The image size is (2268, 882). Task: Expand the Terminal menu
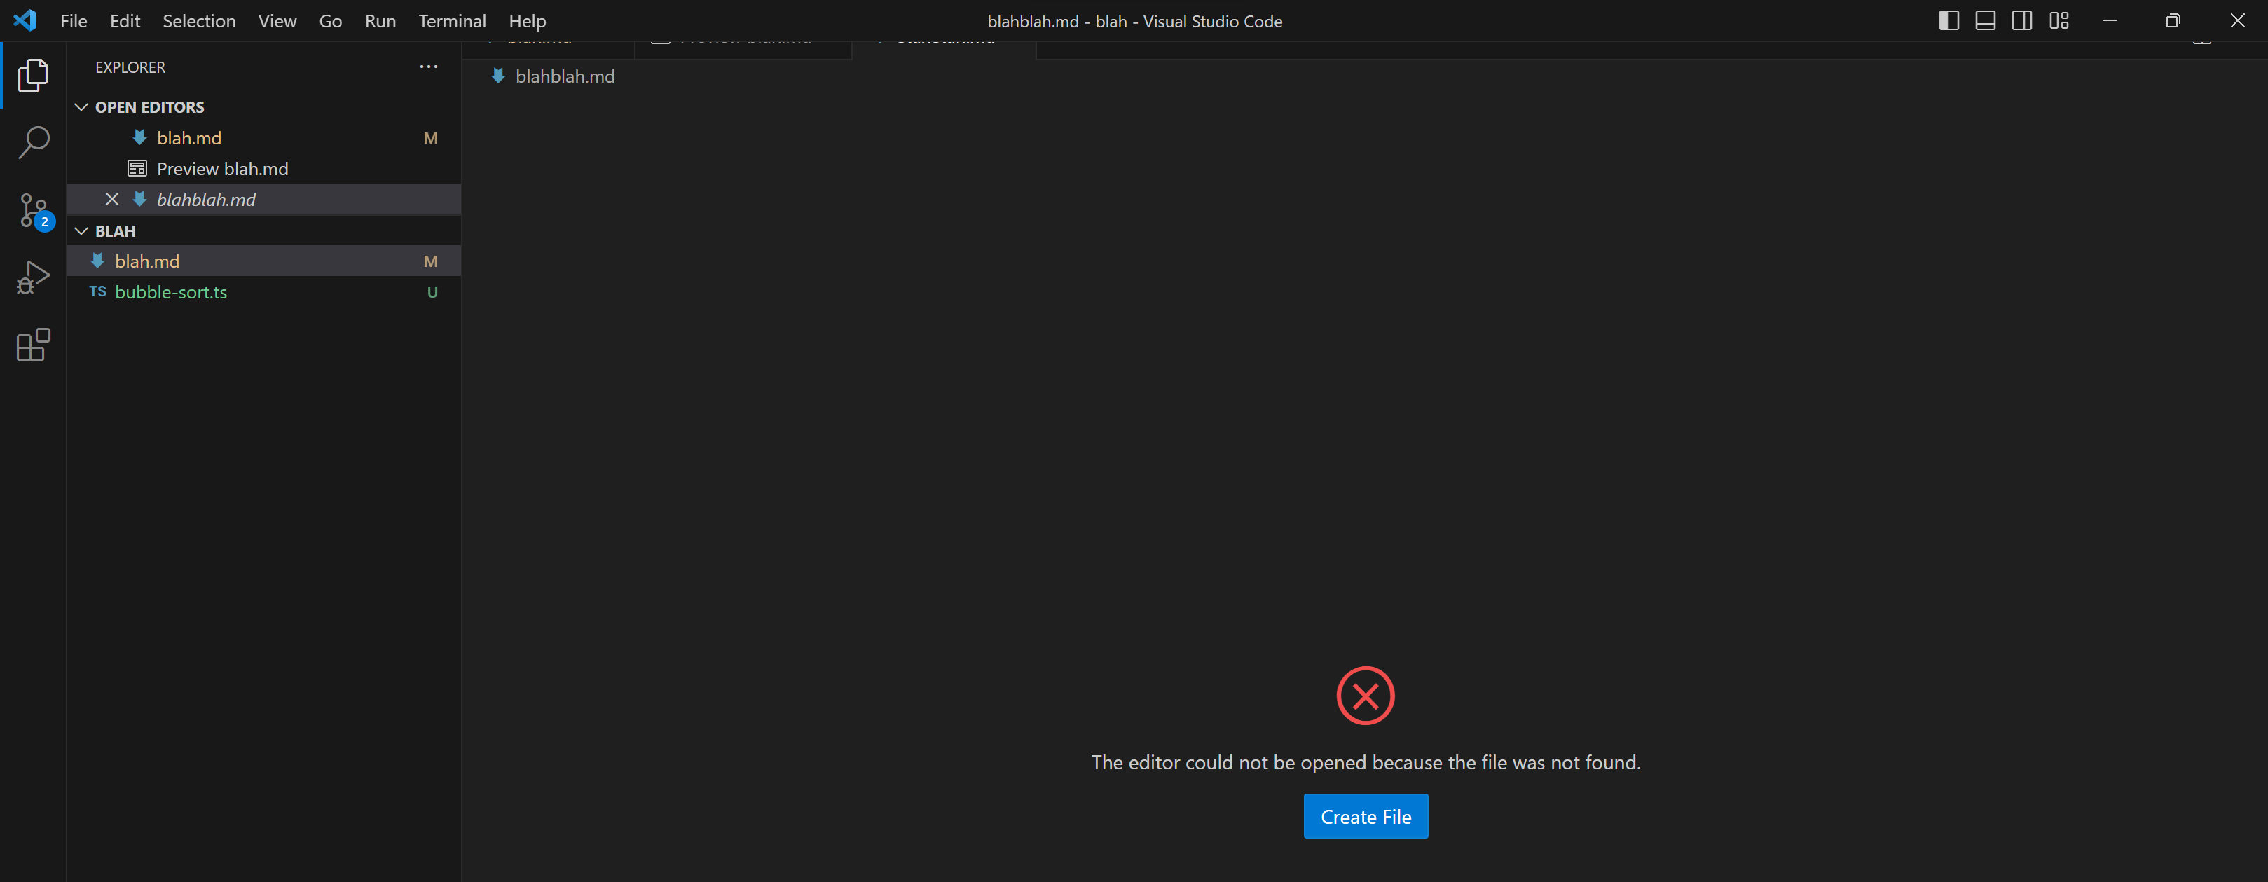pyautogui.click(x=452, y=20)
